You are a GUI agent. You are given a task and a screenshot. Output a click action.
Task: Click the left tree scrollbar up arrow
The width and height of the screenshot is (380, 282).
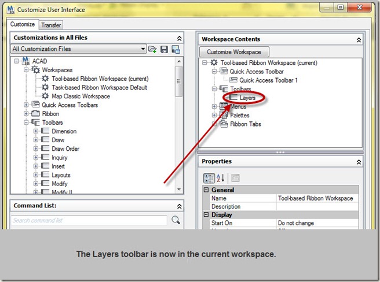pyautogui.click(x=179, y=61)
